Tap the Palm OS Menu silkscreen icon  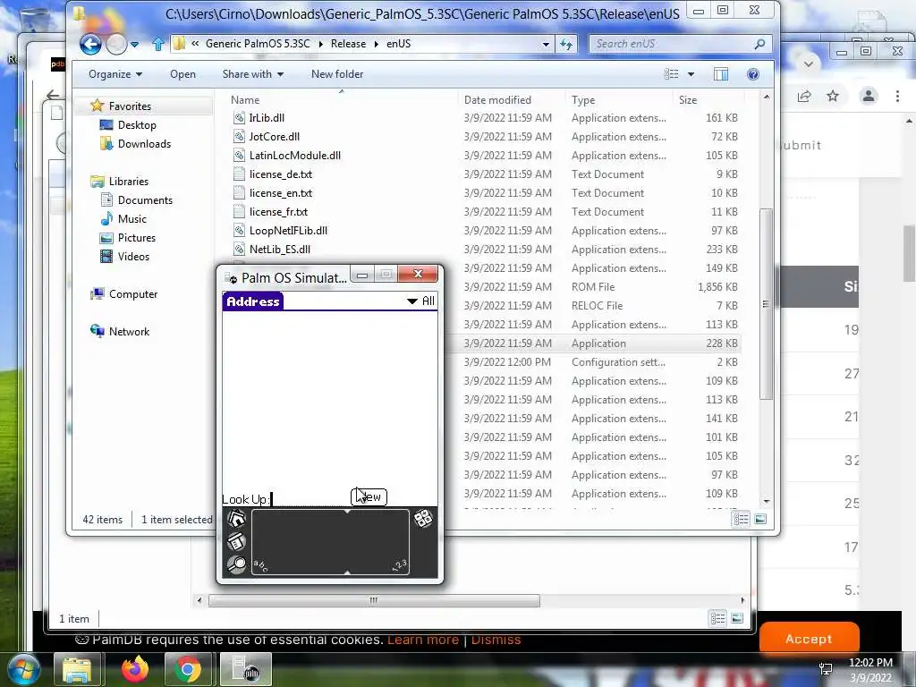(x=236, y=541)
